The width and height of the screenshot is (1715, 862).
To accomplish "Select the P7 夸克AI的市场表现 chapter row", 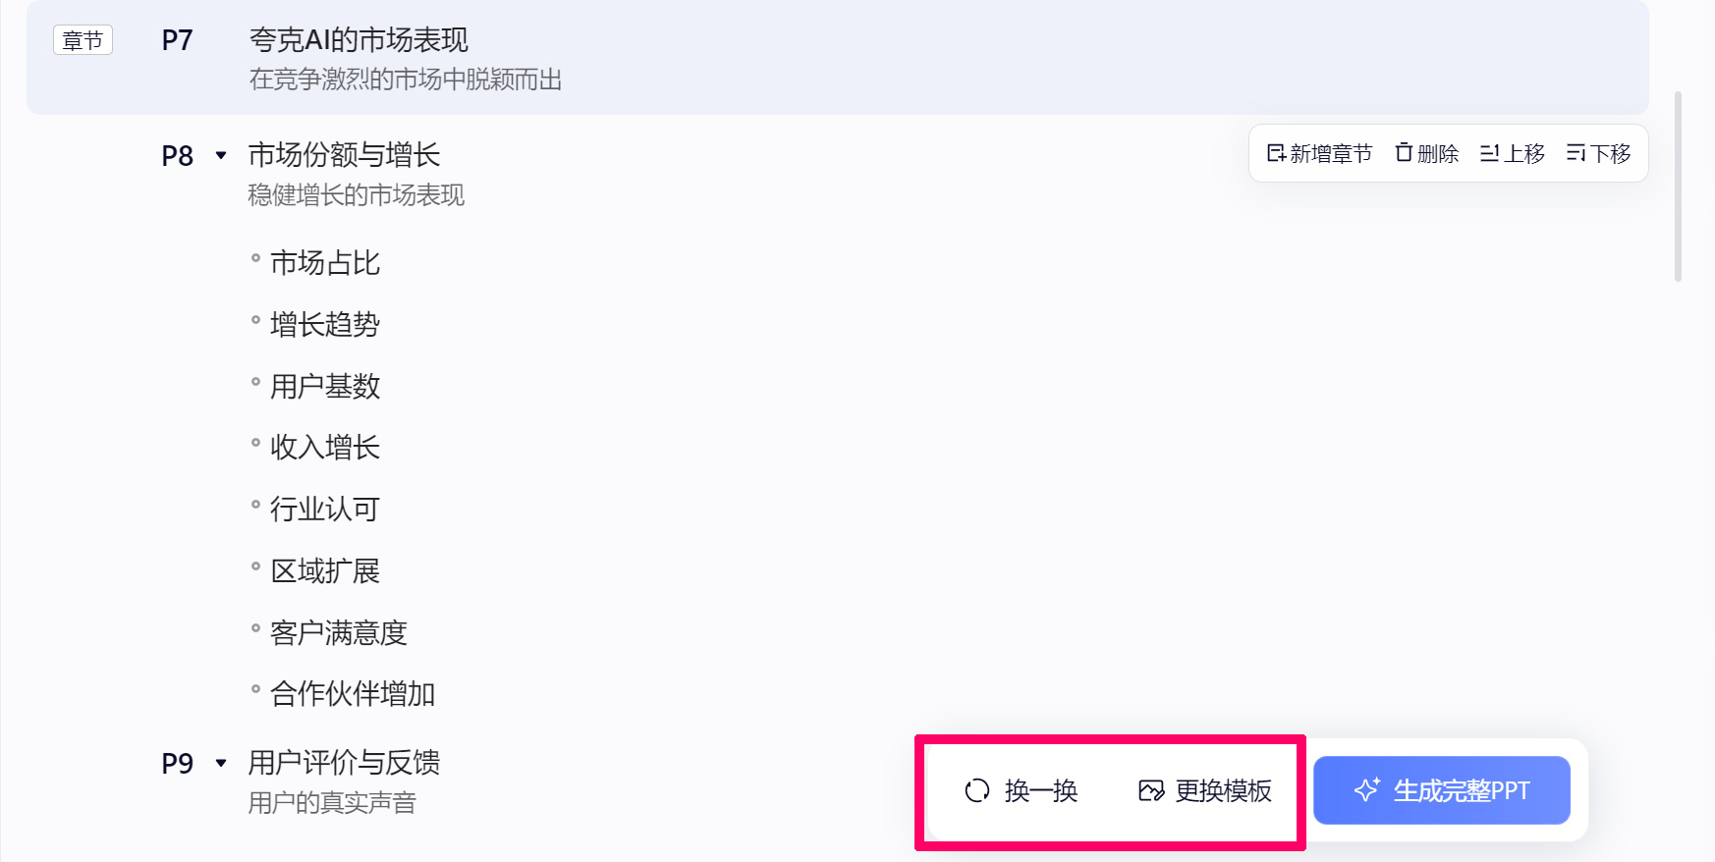I will (x=360, y=41).
